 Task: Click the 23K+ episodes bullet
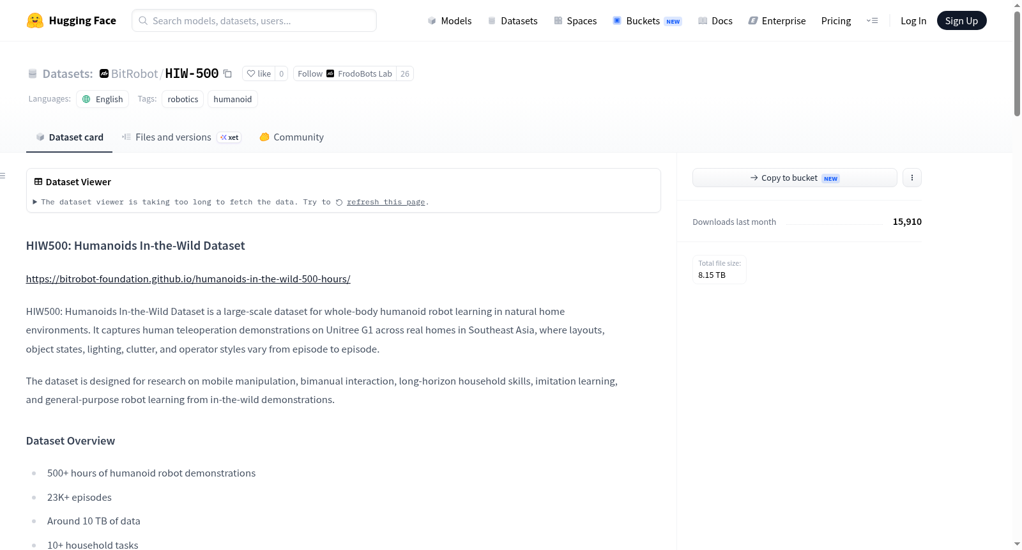[x=79, y=497]
